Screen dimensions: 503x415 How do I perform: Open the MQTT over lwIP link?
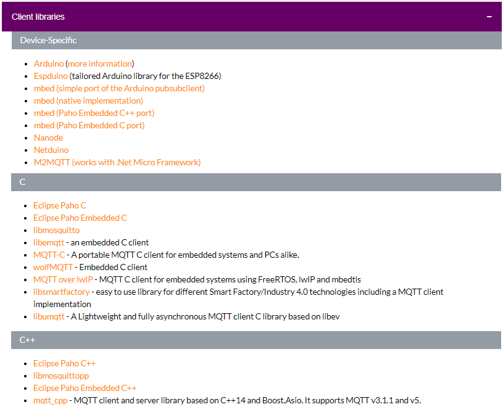(63, 279)
